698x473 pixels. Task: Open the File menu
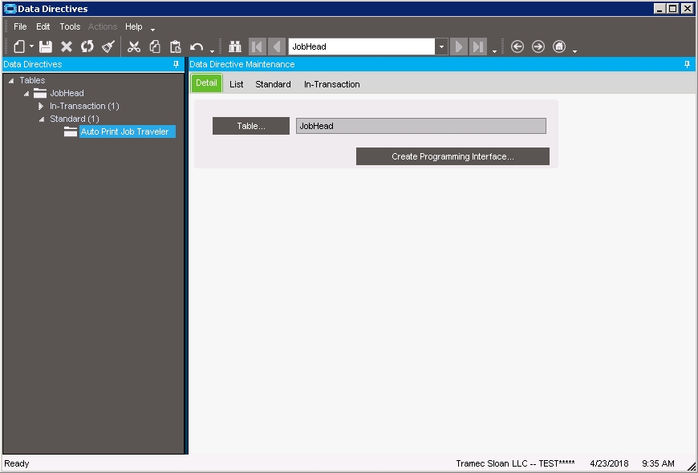(x=20, y=26)
